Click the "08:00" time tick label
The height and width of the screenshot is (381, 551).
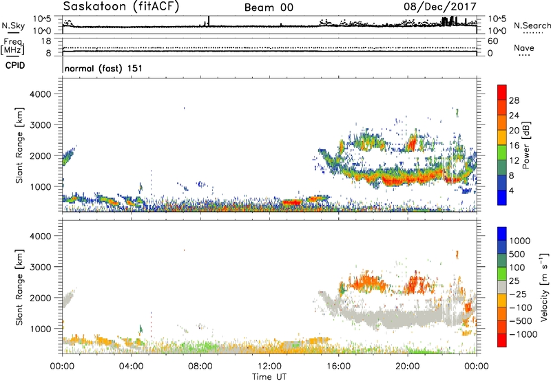[x=200, y=367]
